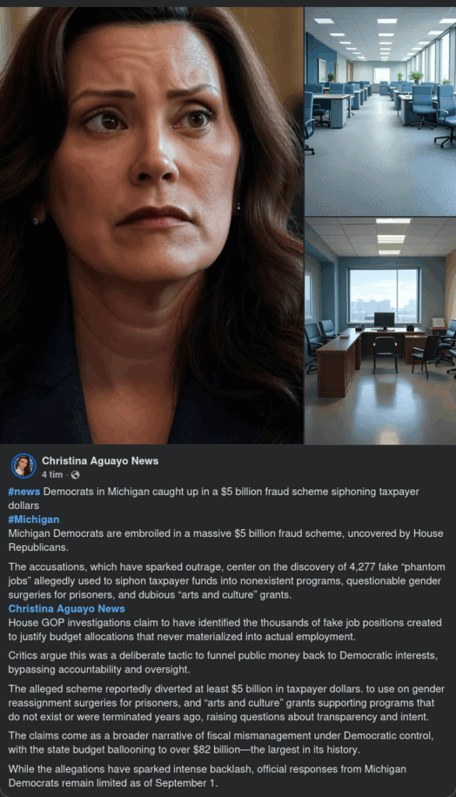The width and height of the screenshot is (456, 797).
Task: Click the headline 'Democrats in Michigan caught up' text
Action: point(213,498)
